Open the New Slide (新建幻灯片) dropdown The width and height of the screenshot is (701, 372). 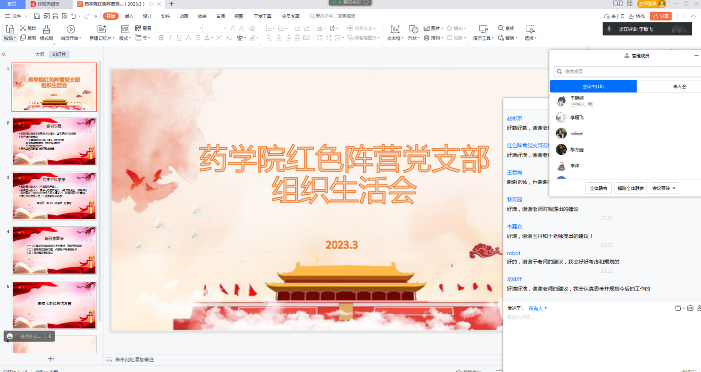[x=102, y=38]
